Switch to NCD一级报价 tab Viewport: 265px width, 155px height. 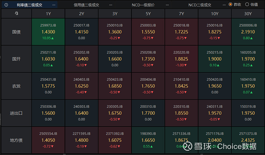pyautogui.click(x=143, y=5)
